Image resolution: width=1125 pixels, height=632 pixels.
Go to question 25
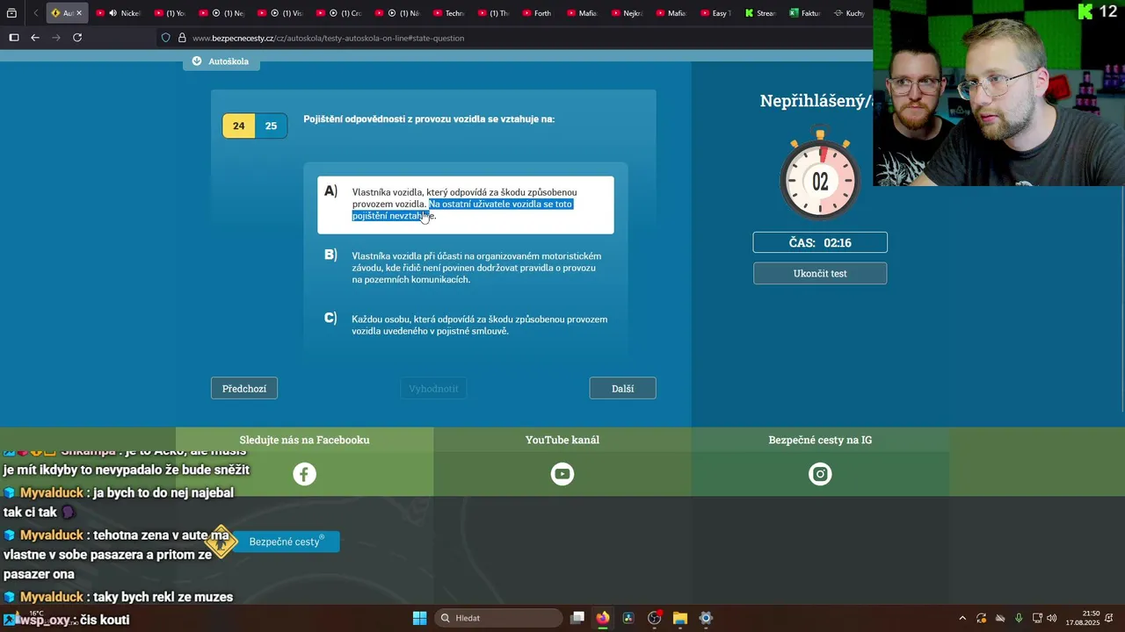coord(271,126)
